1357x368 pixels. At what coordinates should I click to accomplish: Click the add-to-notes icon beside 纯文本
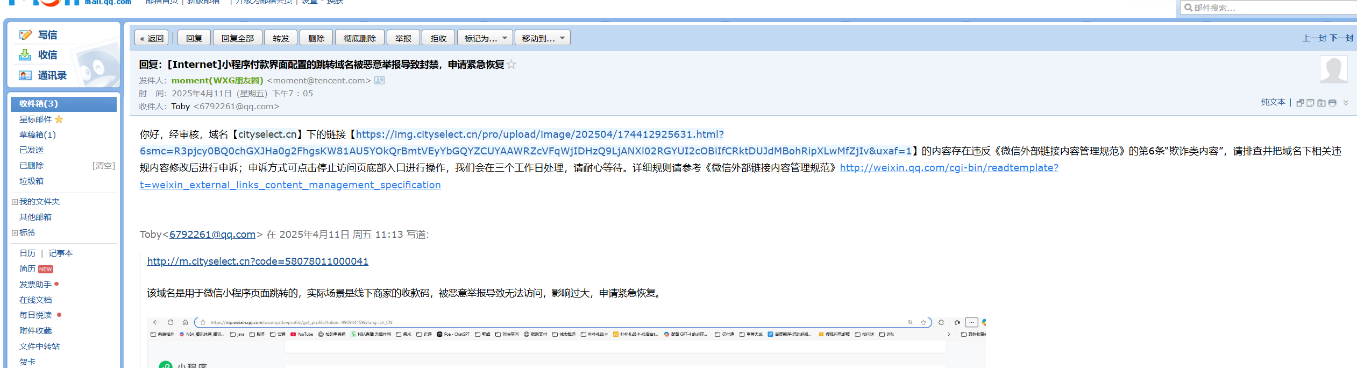1311,103
